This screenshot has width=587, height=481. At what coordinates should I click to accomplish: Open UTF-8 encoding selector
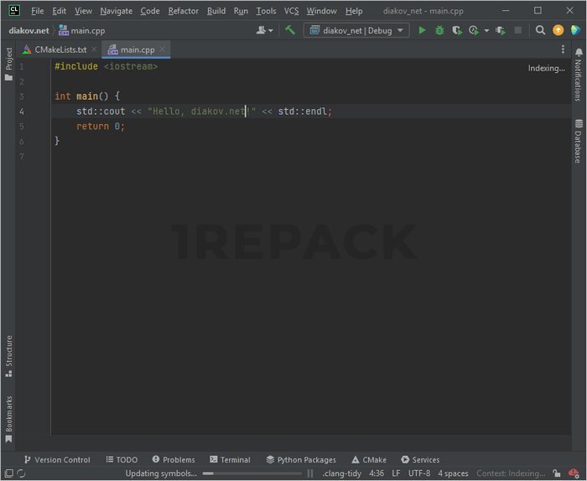point(419,473)
